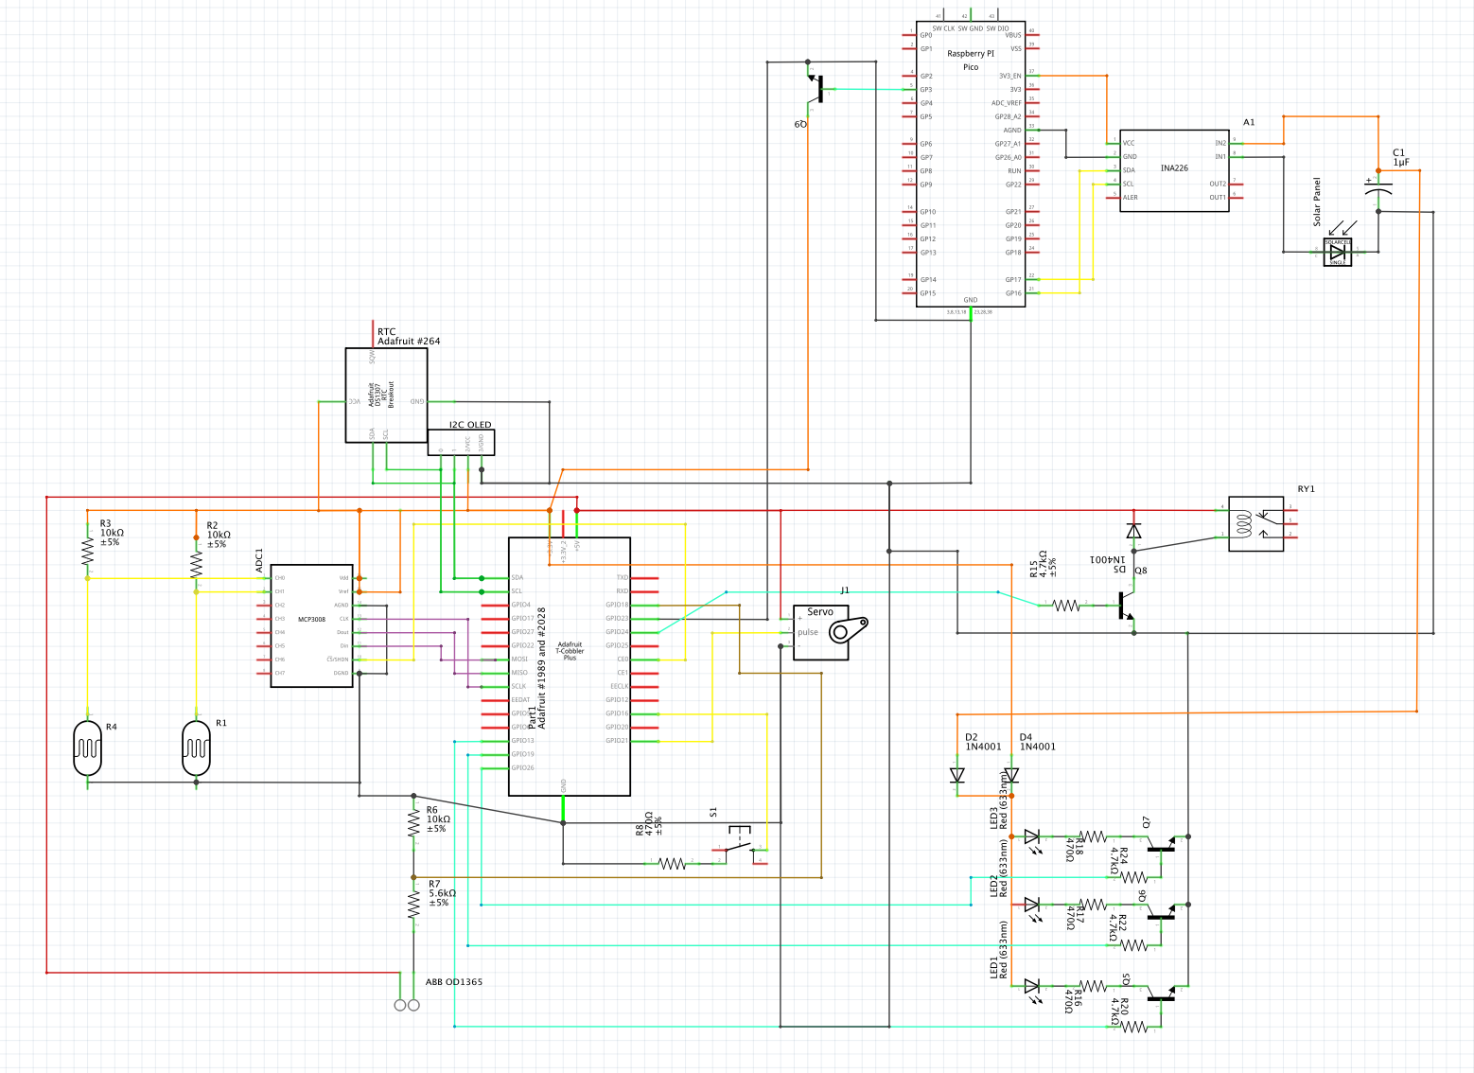Click the '3V3_EN' pin label on the Pico
This screenshot has height=1073, width=1474.
[1010, 76]
